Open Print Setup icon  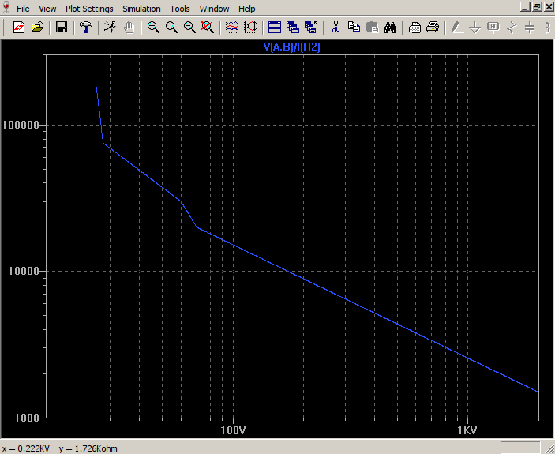(x=414, y=28)
